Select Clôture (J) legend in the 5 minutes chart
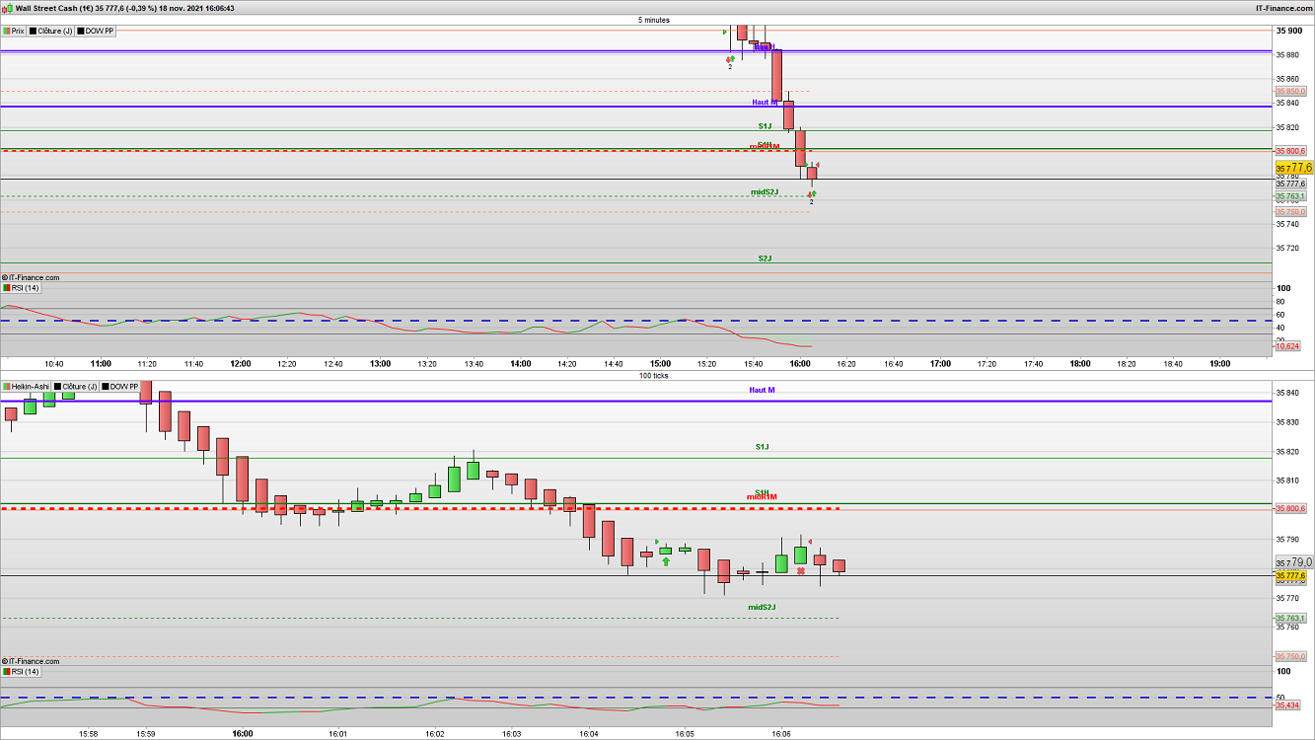 (51, 31)
